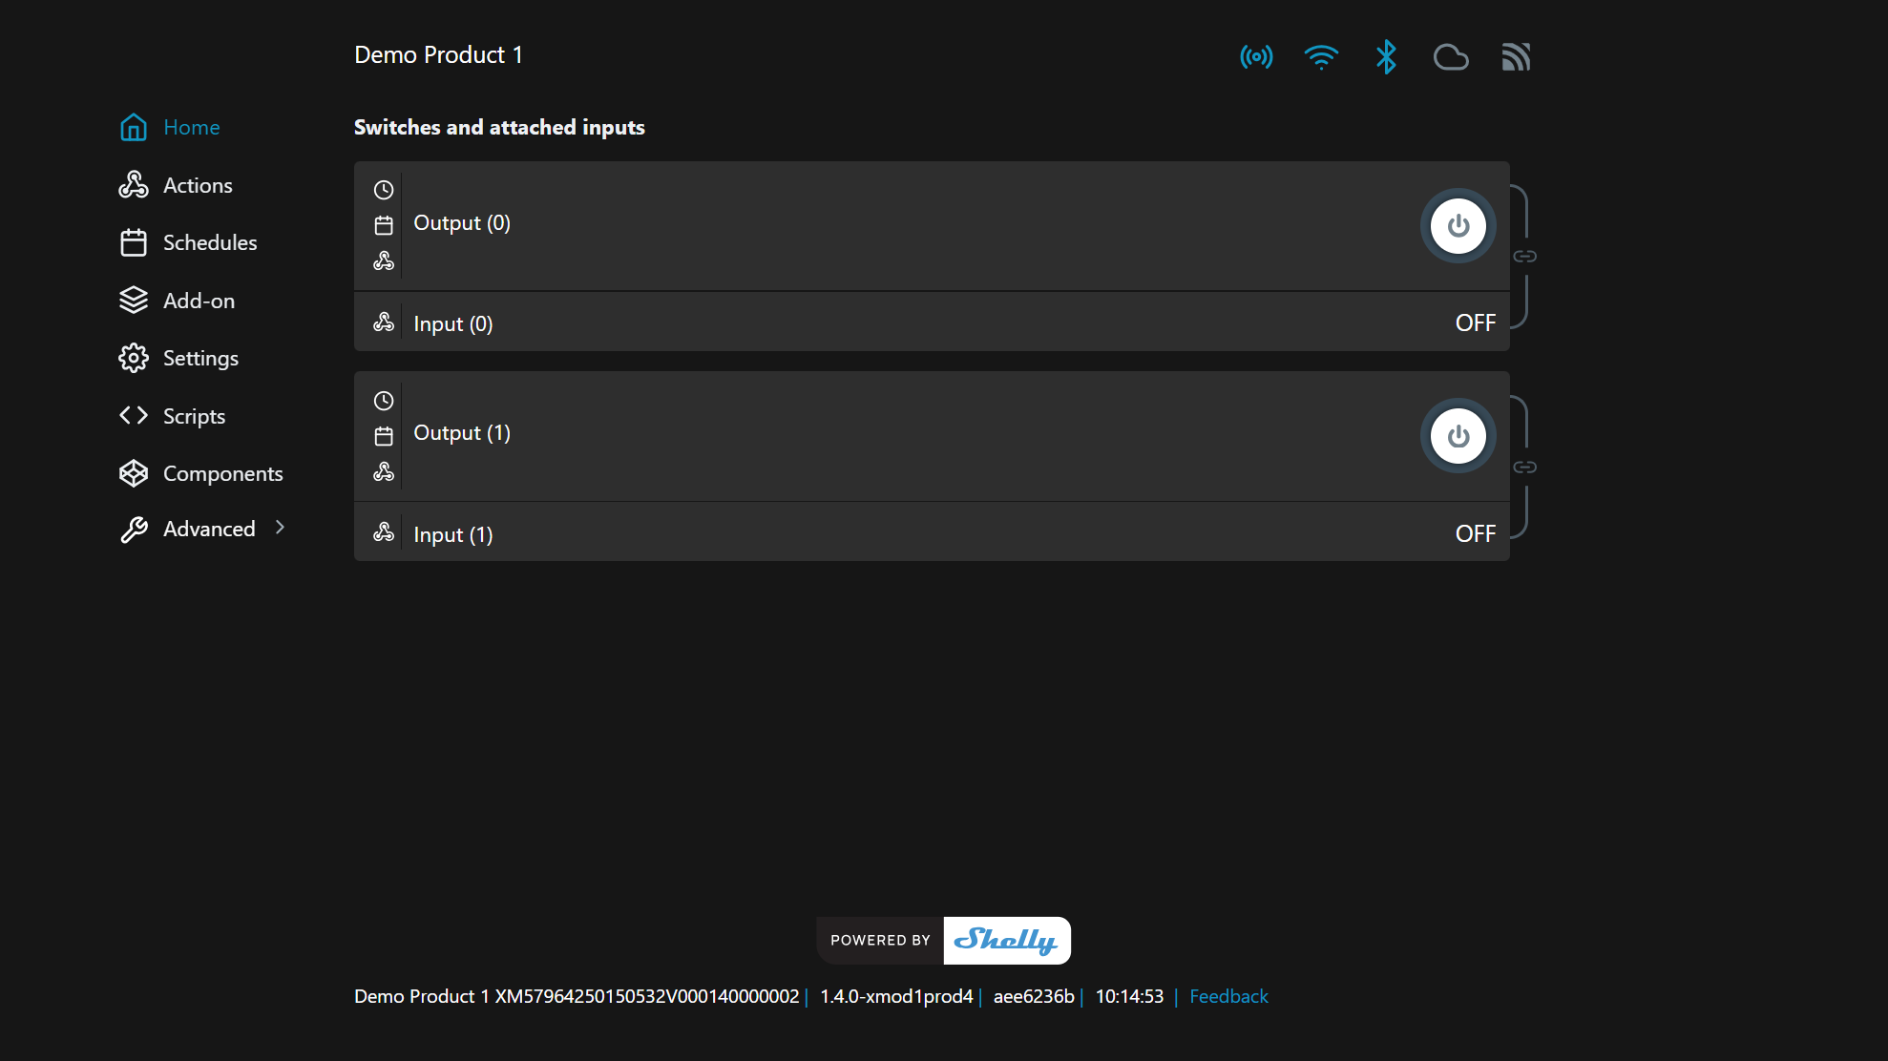Open webhook actions icon for Input (0)
The width and height of the screenshot is (1888, 1061).
coord(384,322)
